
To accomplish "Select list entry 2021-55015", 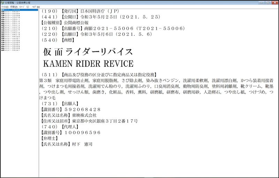I will (10, 27).
